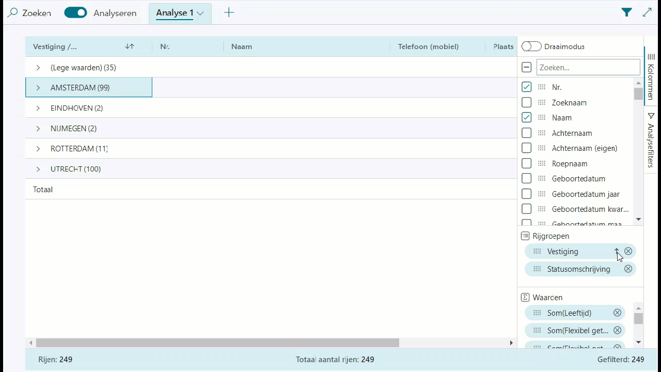The height and width of the screenshot is (372, 661).
Task: Click the column search Zoeken input field
Action: [x=588, y=67]
